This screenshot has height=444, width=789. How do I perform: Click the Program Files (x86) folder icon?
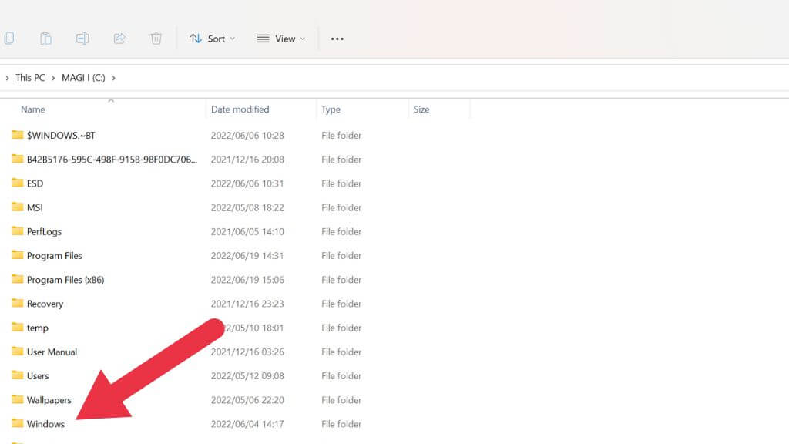[x=18, y=280]
